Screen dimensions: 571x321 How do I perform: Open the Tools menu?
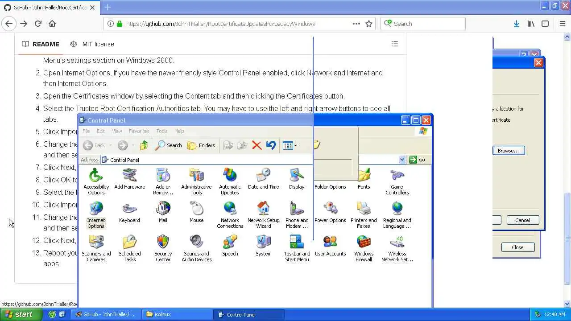[161, 131]
